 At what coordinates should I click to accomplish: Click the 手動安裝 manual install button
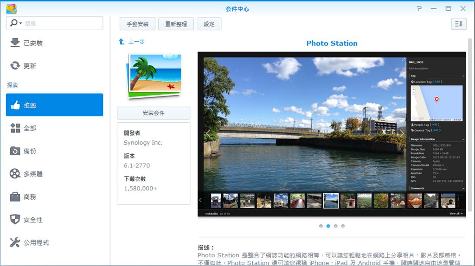point(137,24)
